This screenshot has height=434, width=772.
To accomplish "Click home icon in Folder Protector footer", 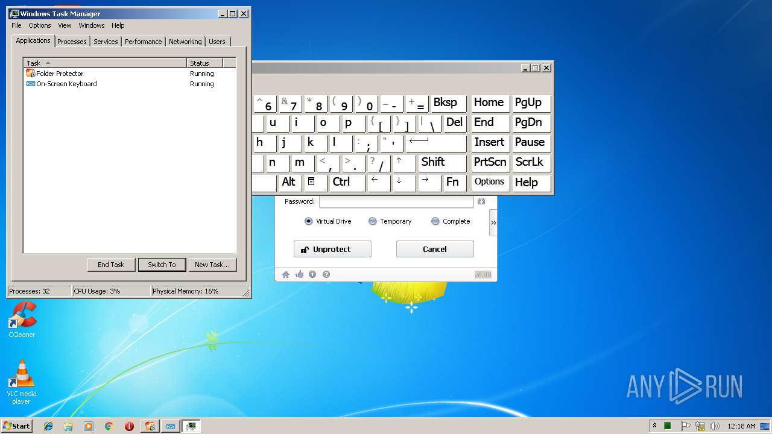I will pos(286,274).
